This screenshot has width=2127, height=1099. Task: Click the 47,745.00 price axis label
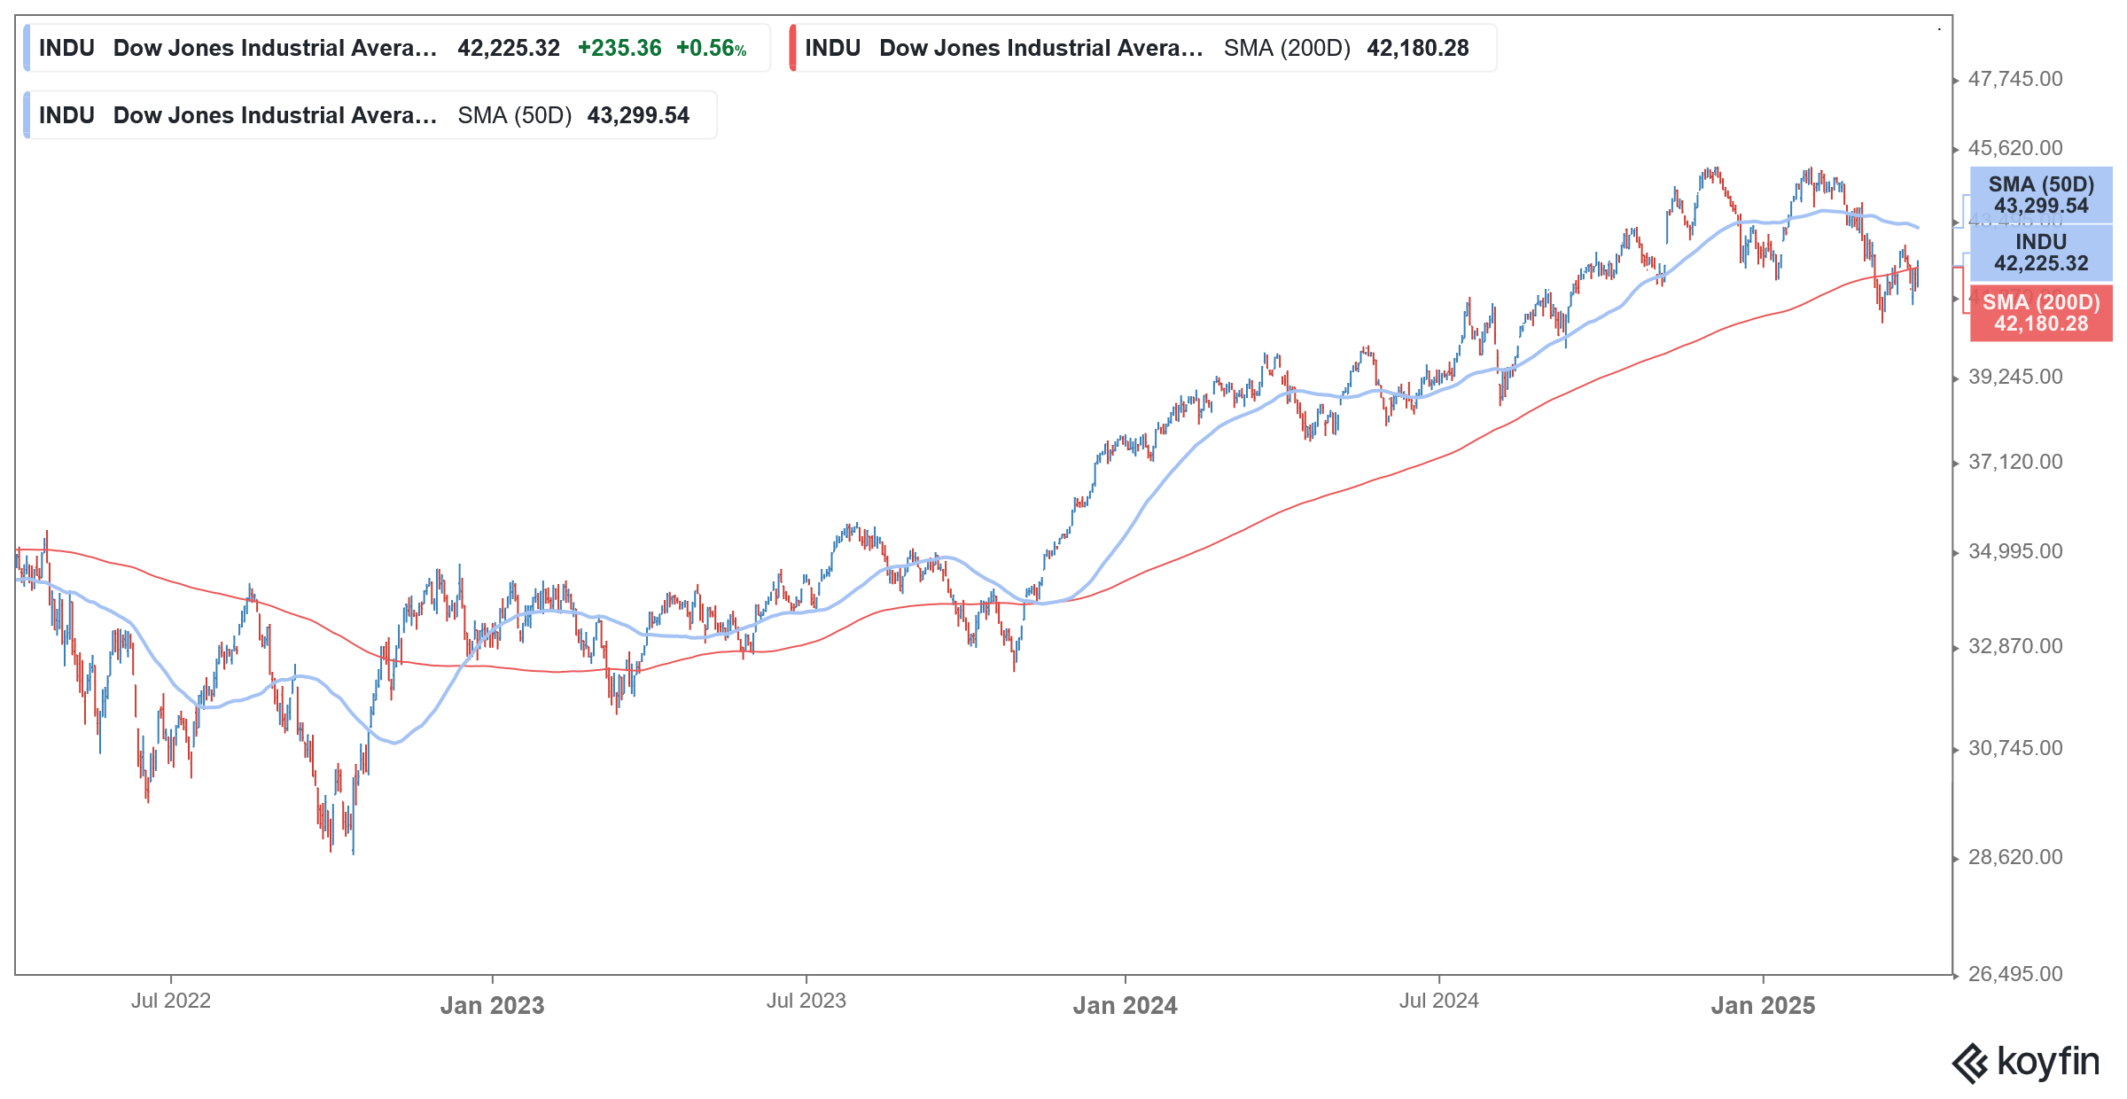coord(2015,79)
